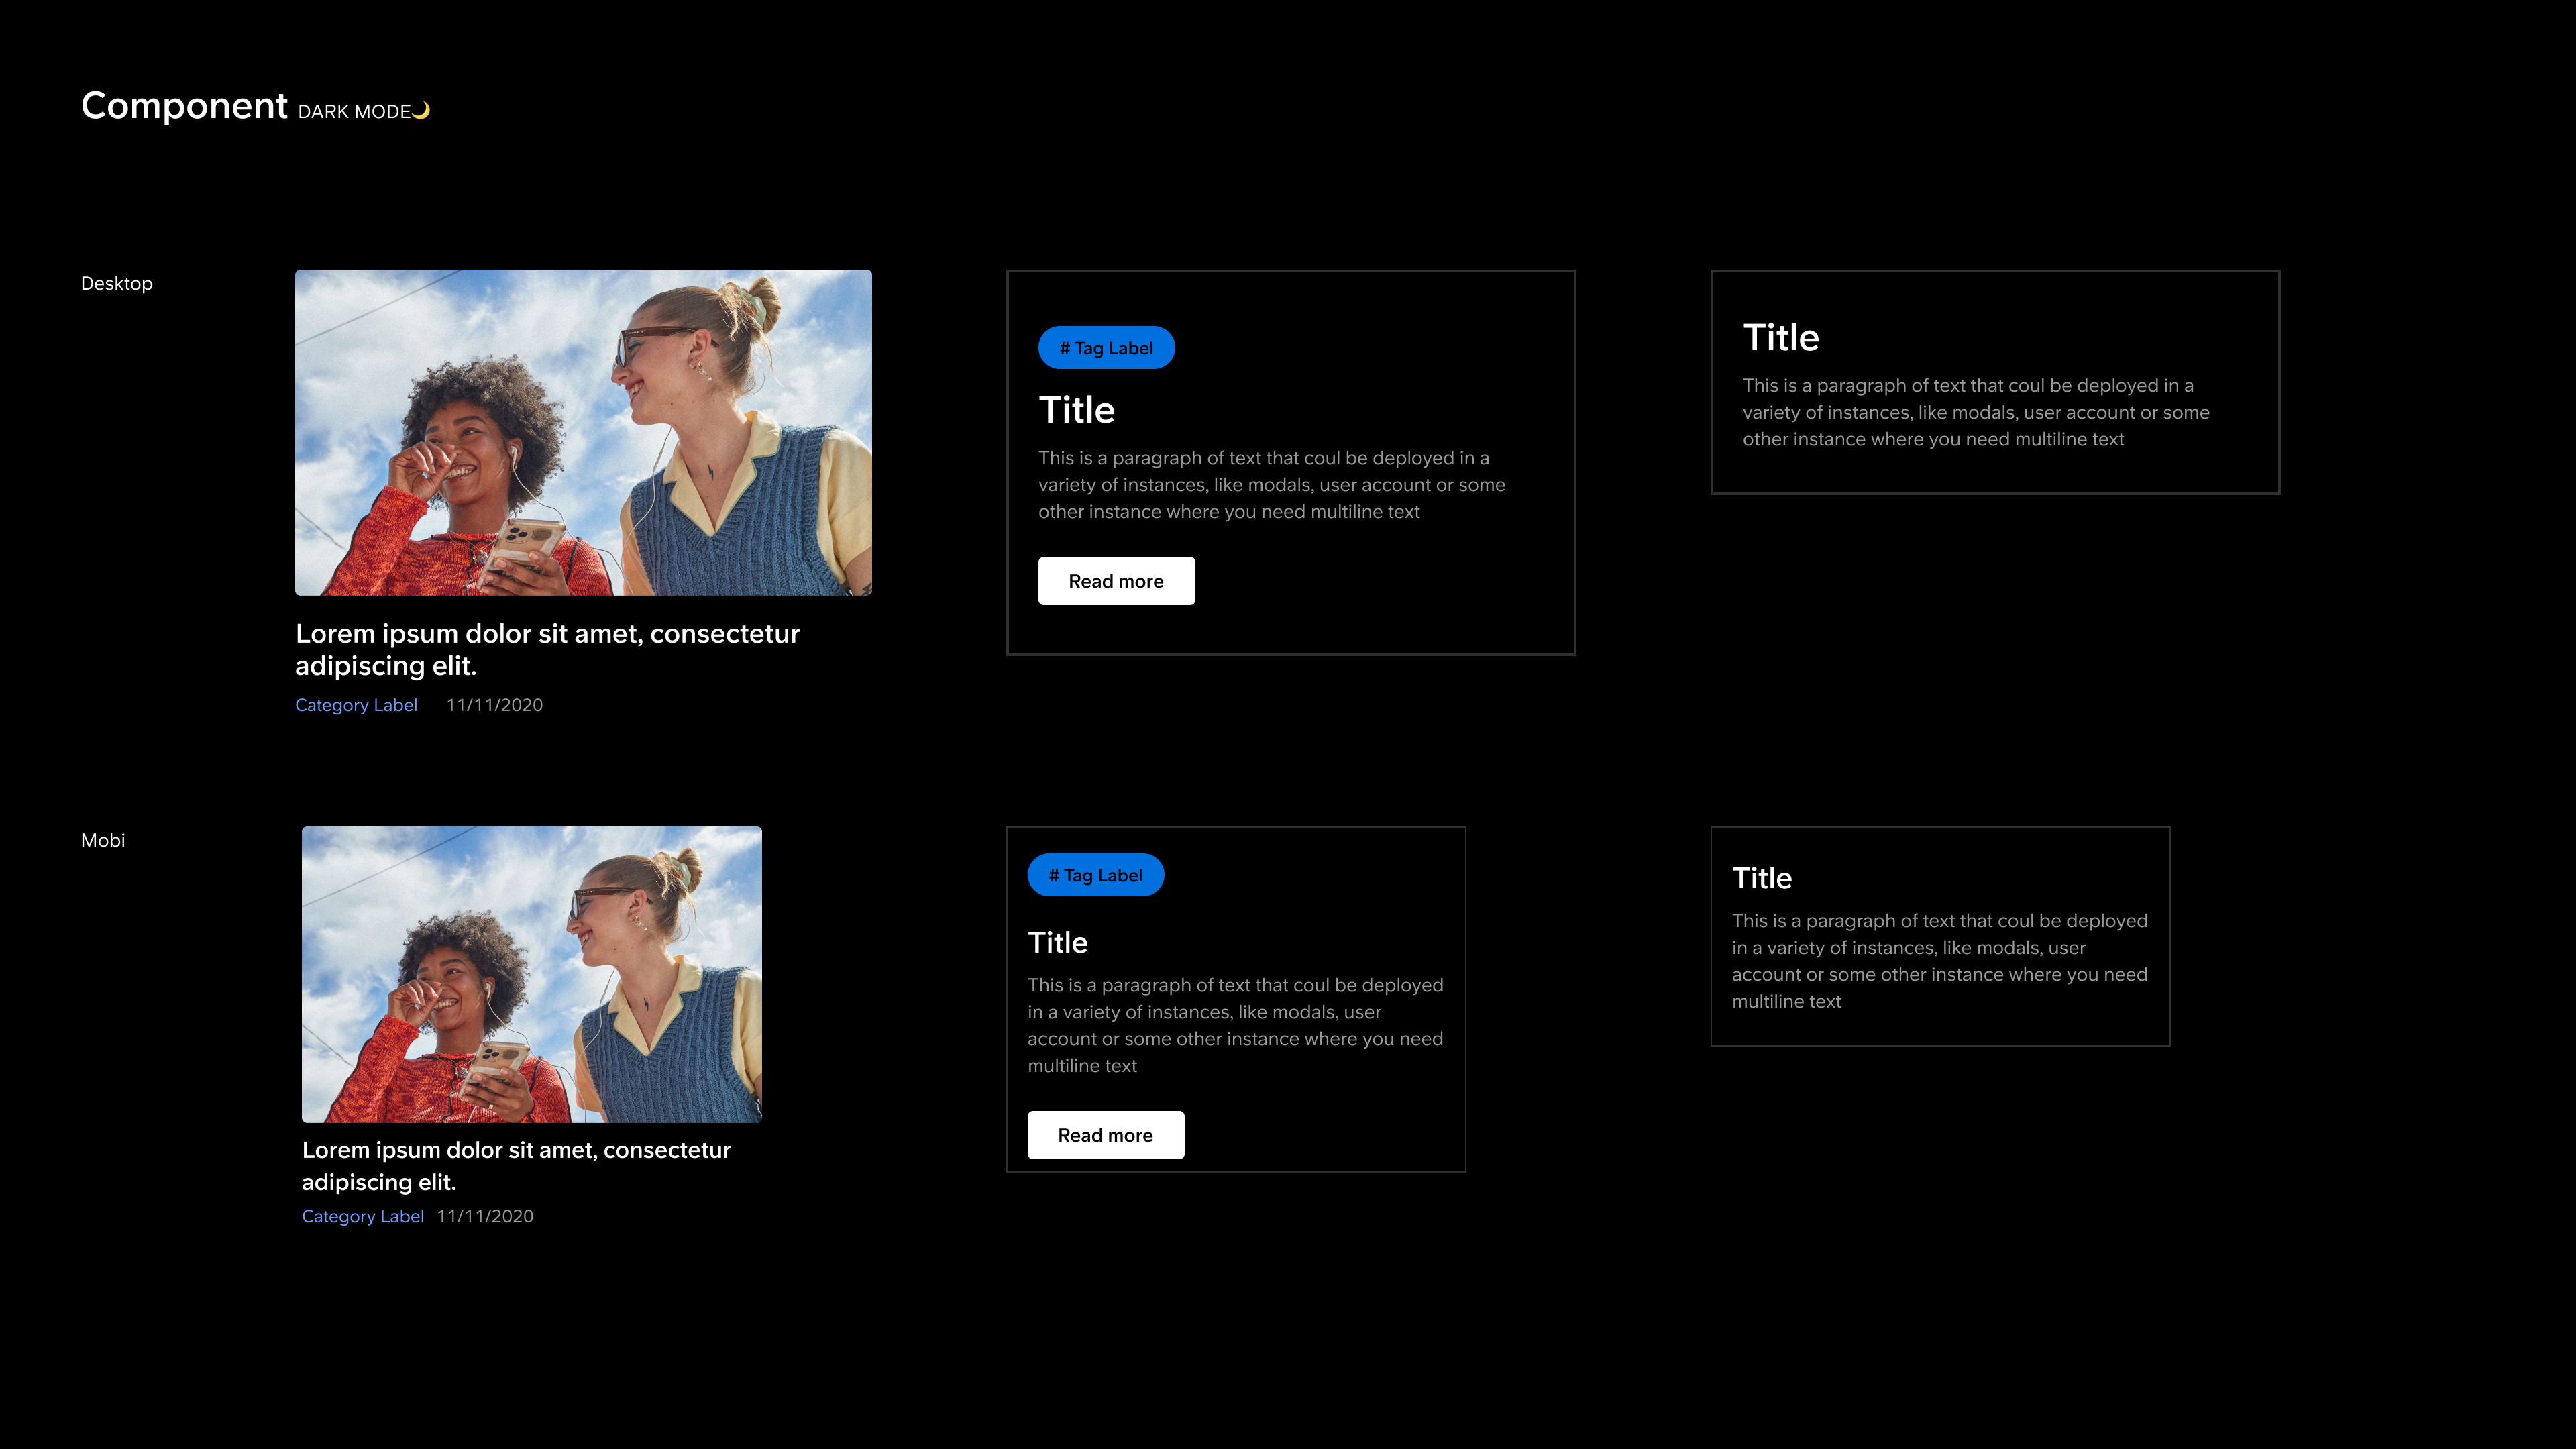Image resolution: width=2576 pixels, height=1449 pixels.
Task: Click Title in Desktop plain card
Action: click(x=1781, y=338)
